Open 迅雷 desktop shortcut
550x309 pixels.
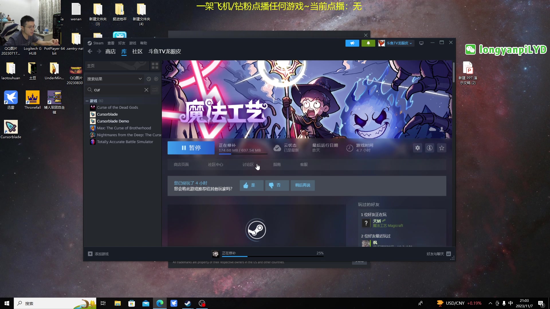click(11, 100)
